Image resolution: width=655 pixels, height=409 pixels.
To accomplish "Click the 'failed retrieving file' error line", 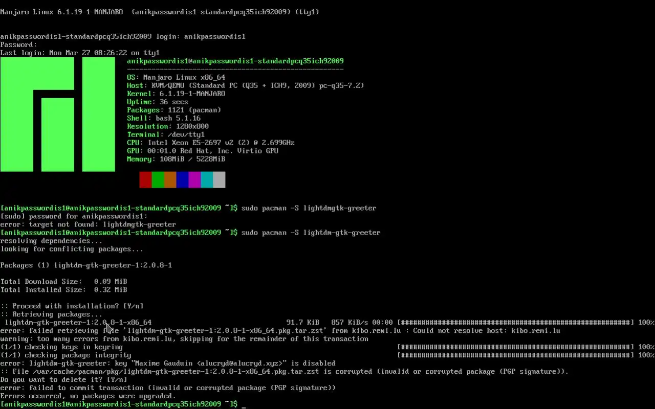I will [x=280, y=331].
